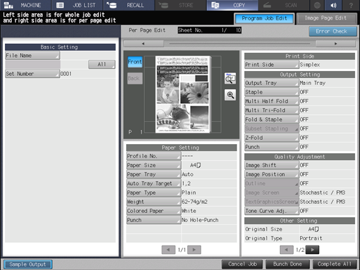360x270 pixels.
Task: Select the Front side toggle
Action: click(x=135, y=62)
